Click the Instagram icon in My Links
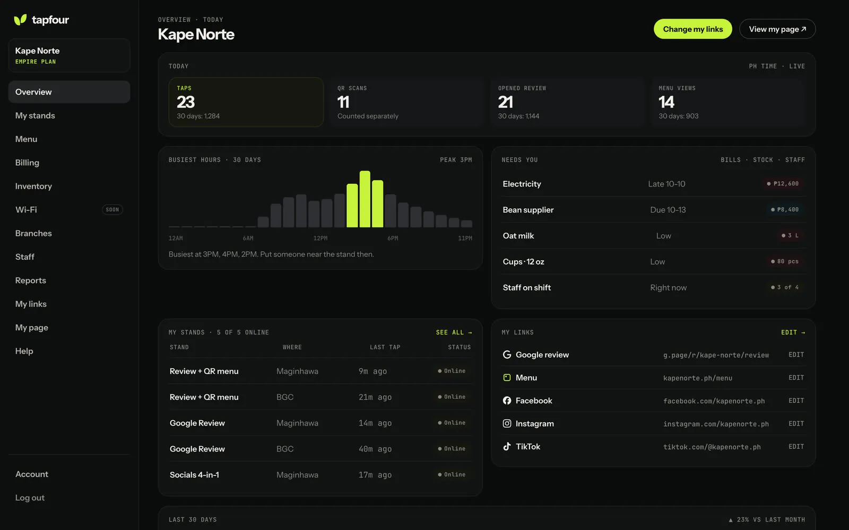This screenshot has height=530, width=849. (x=507, y=423)
